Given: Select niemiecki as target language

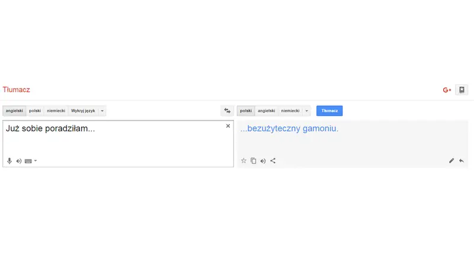Looking at the screenshot, I should tap(290, 111).
